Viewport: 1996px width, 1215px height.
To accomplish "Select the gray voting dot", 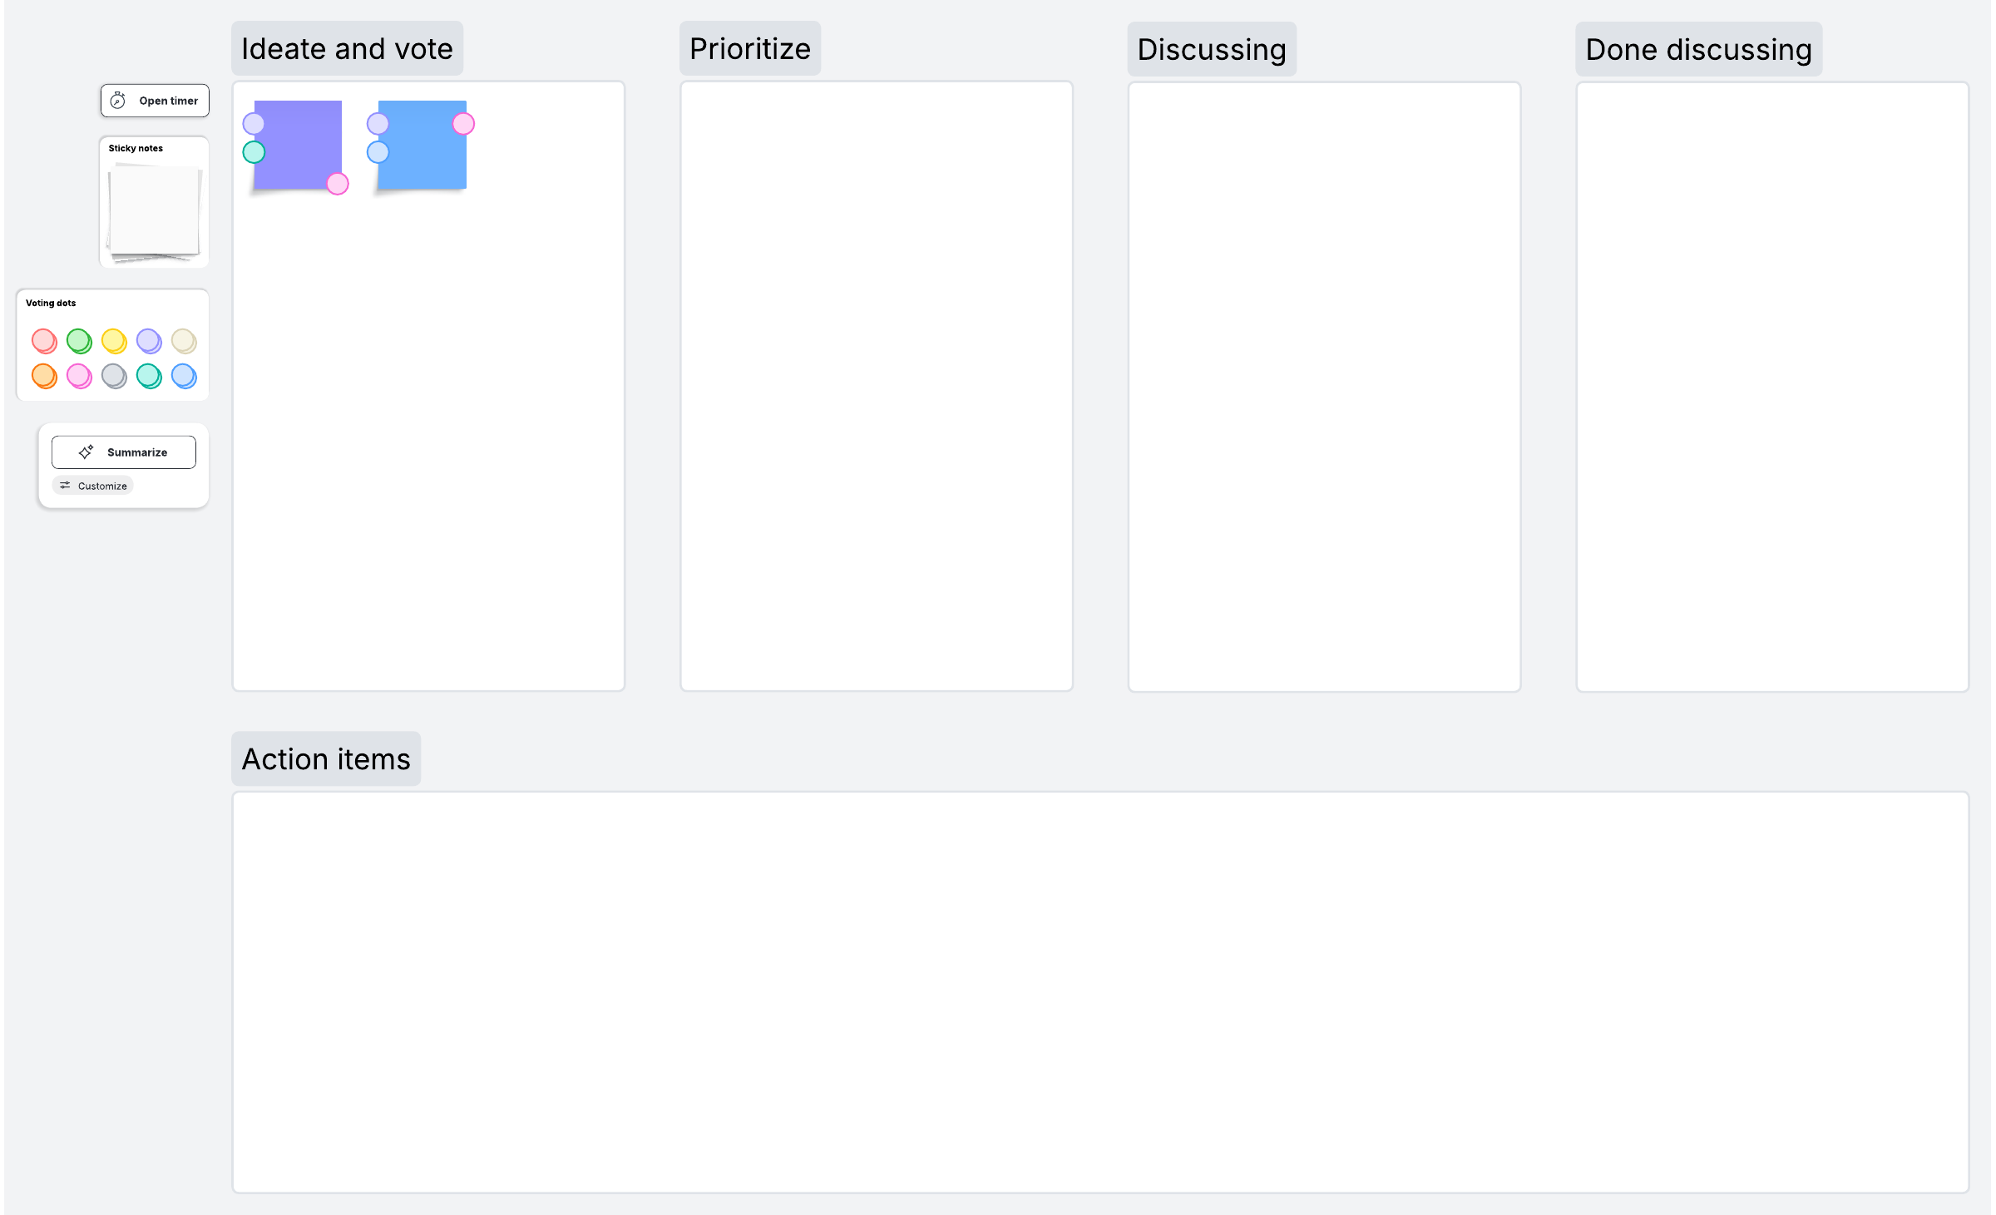I will pos(114,376).
